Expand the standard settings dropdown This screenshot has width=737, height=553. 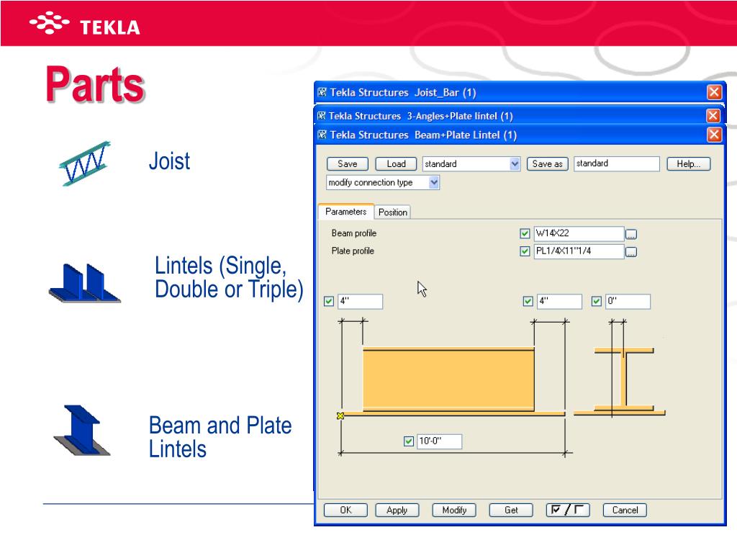click(x=515, y=163)
